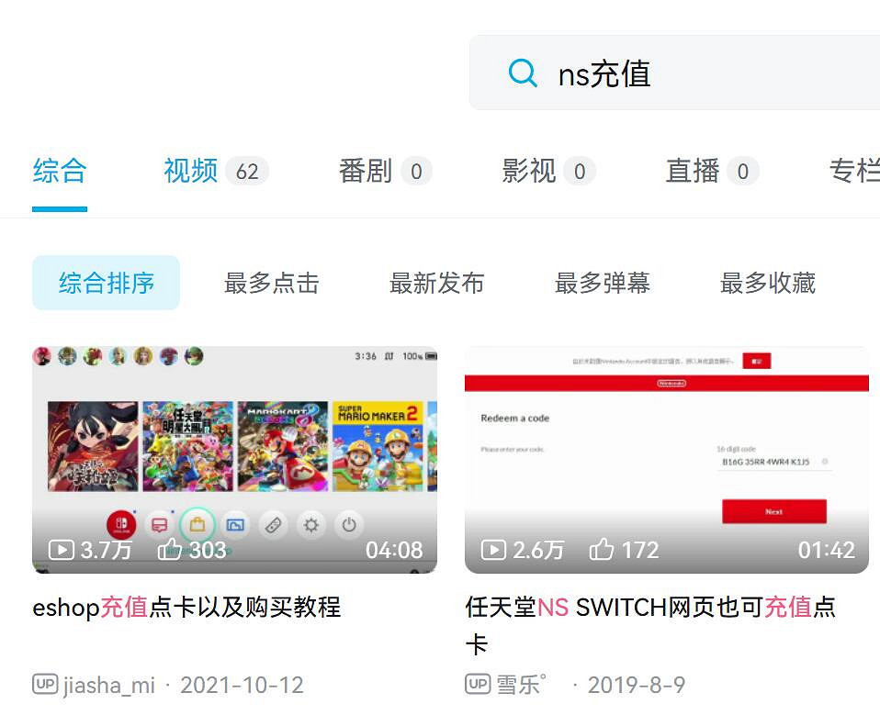Switch to the 视频 tab
Viewport: 880px width, 715px height.
(x=189, y=171)
